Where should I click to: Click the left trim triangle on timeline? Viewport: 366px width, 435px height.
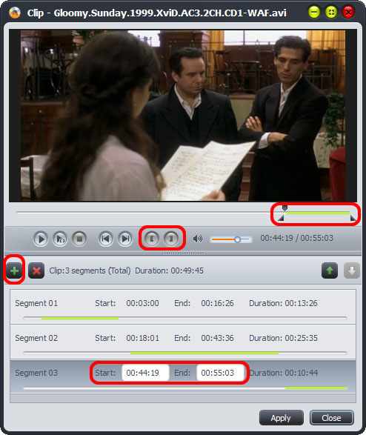(x=281, y=219)
